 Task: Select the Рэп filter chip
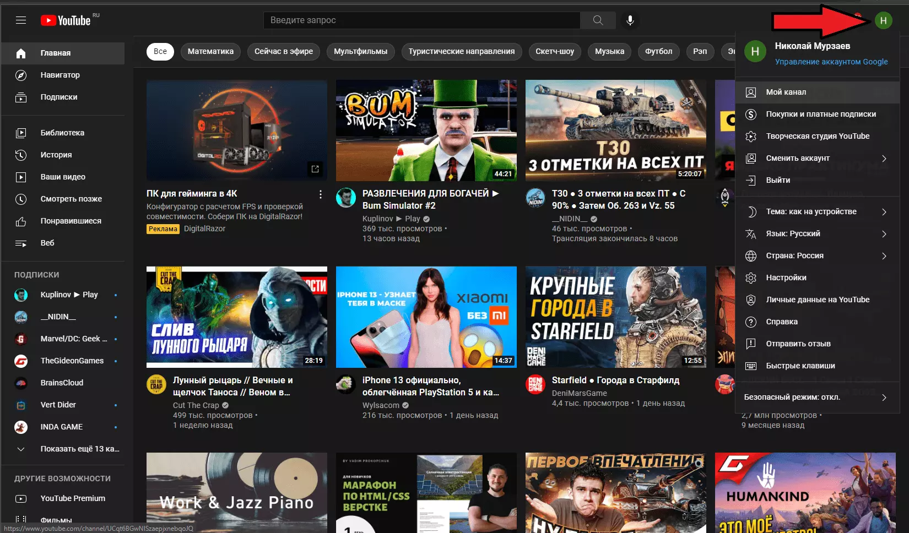(700, 51)
